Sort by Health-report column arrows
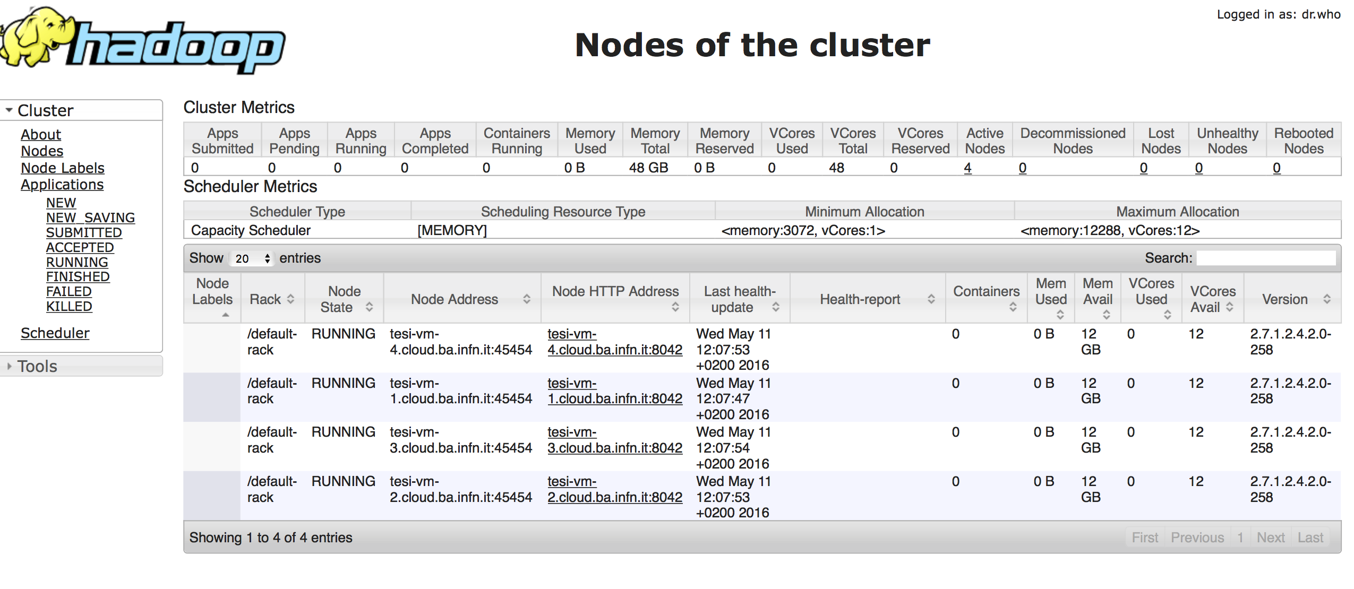The width and height of the screenshot is (1354, 589). (931, 299)
